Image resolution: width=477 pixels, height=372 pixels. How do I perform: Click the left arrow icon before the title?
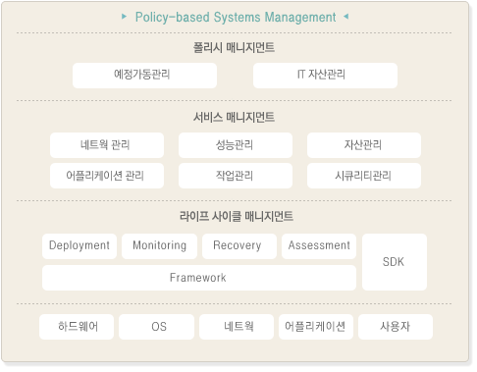pyautogui.click(x=124, y=17)
